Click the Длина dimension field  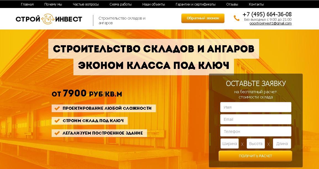coord(282,144)
